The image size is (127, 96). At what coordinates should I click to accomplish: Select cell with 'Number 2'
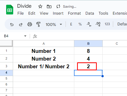[44, 59]
